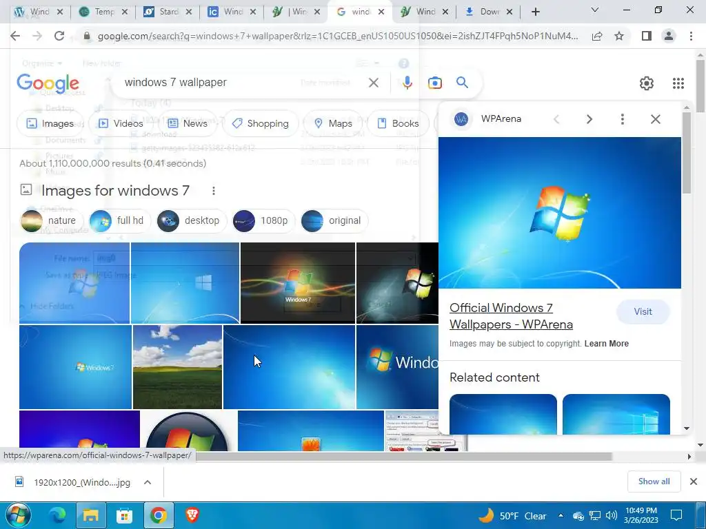This screenshot has height=529, width=706.
Task: Open the notification center icon
Action: 676,515
